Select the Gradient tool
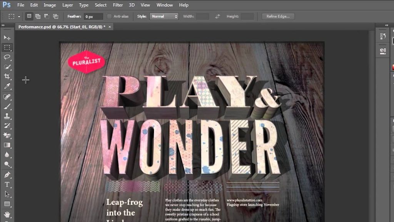 coord(7,145)
